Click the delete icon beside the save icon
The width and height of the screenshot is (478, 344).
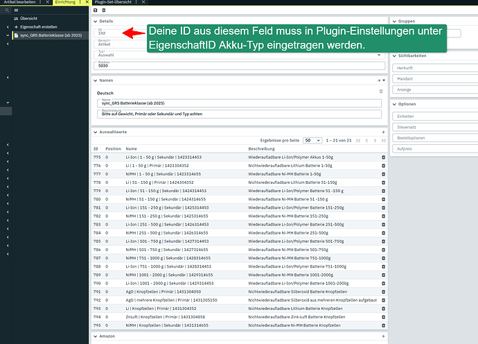104,10
